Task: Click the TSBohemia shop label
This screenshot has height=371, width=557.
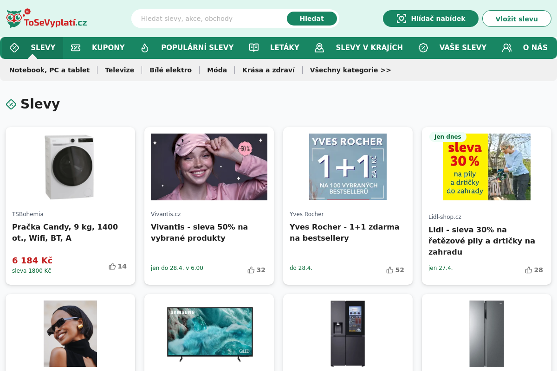Action: (28, 214)
